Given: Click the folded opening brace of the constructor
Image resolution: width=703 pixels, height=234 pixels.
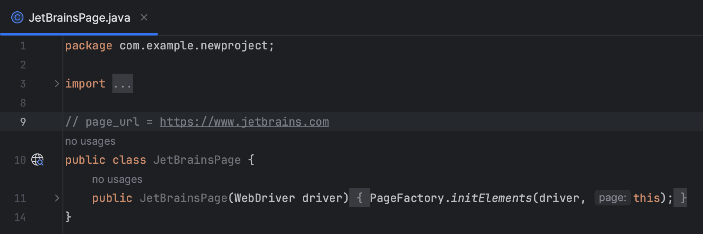Looking at the screenshot, I should coord(359,198).
